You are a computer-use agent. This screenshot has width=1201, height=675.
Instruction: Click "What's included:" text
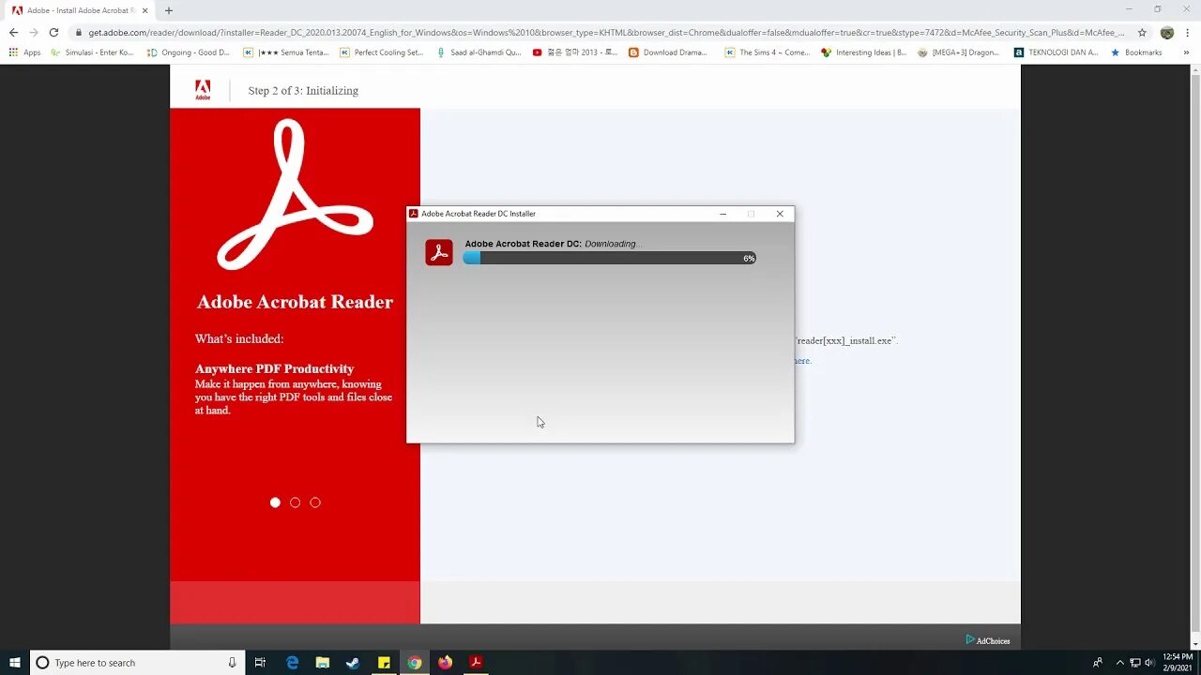point(239,338)
